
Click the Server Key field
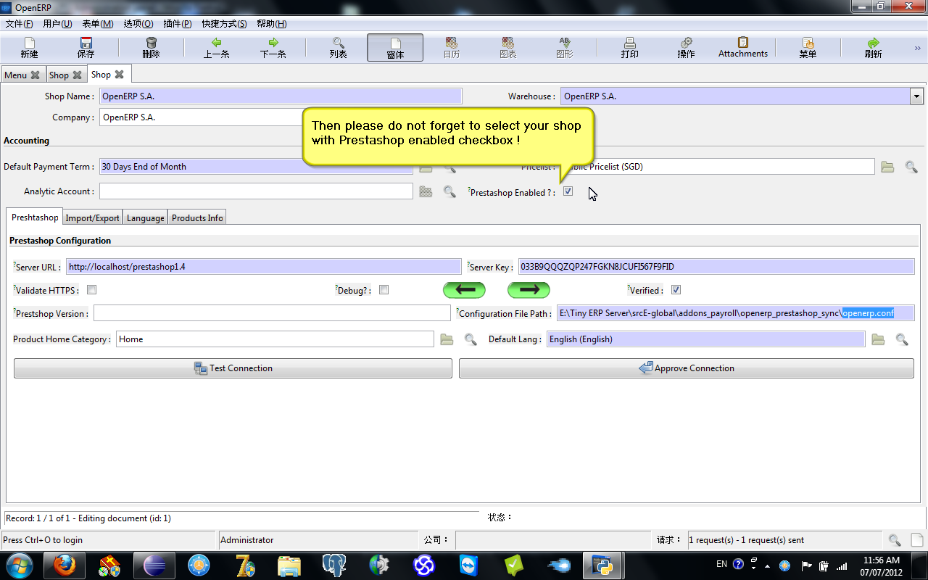[716, 266]
